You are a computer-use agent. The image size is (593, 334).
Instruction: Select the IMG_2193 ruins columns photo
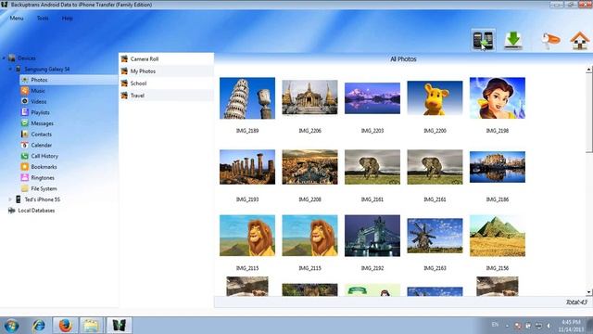[247, 167]
